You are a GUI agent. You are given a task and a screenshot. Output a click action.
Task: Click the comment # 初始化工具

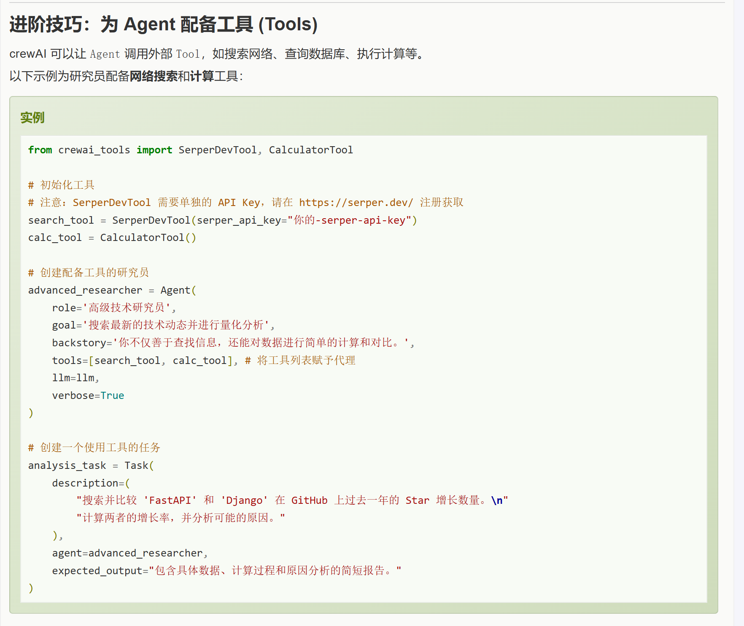[62, 185]
